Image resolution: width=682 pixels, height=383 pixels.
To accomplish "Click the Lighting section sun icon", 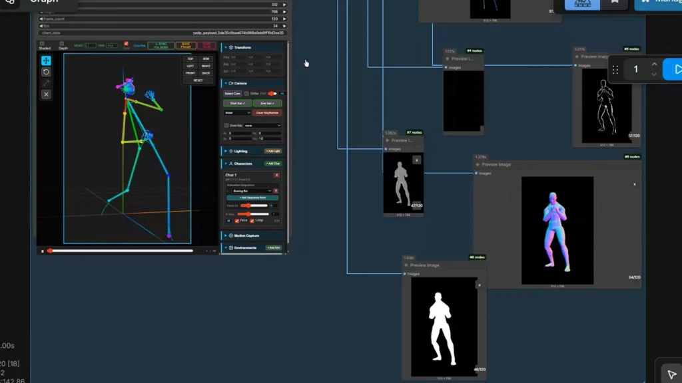I will pos(231,151).
